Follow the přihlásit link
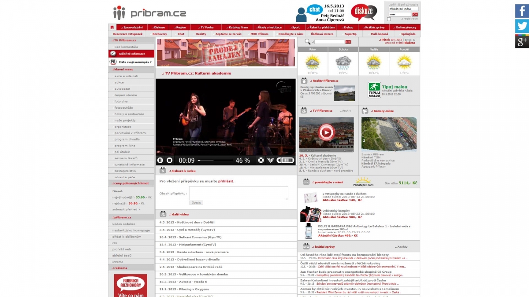 pos(226,181)
